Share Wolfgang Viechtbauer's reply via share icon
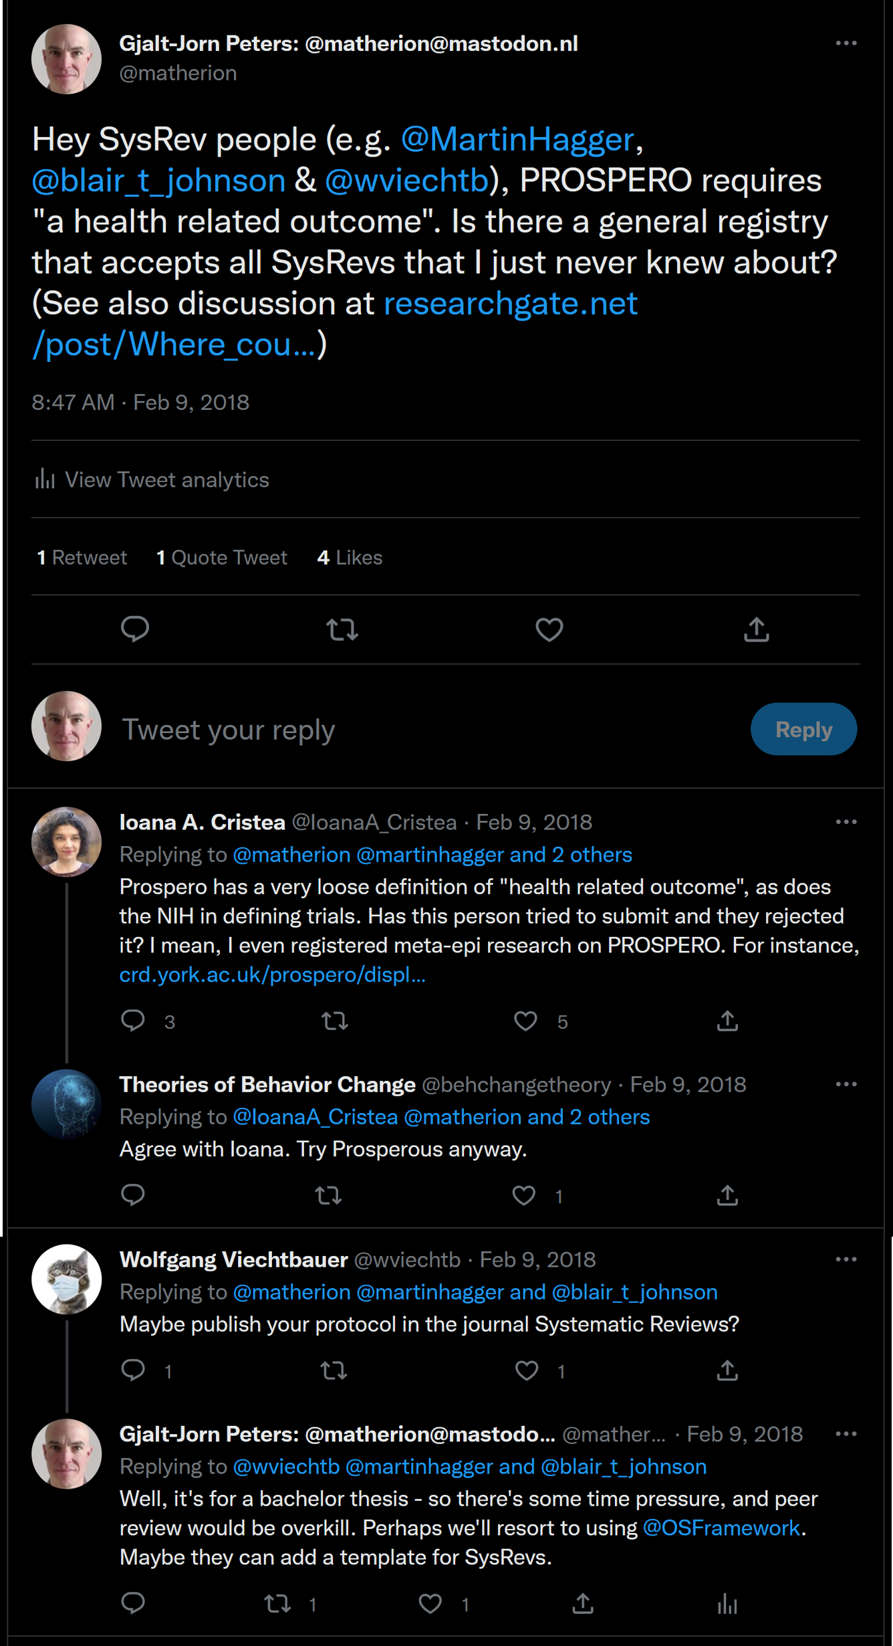This screenshot has height=1646, width=893. pyautogui.click(x=727, y=1371)
